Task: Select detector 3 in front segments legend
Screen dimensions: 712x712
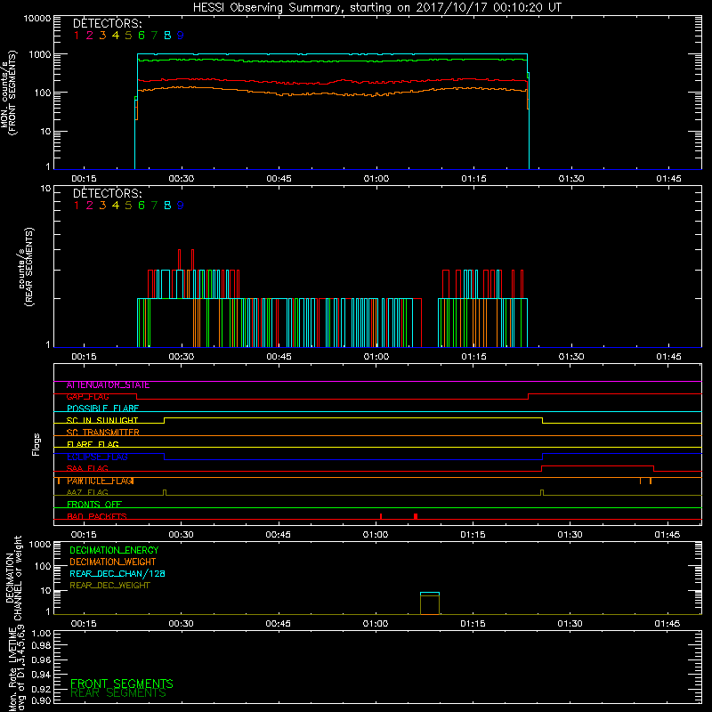Action: point(102,35)
